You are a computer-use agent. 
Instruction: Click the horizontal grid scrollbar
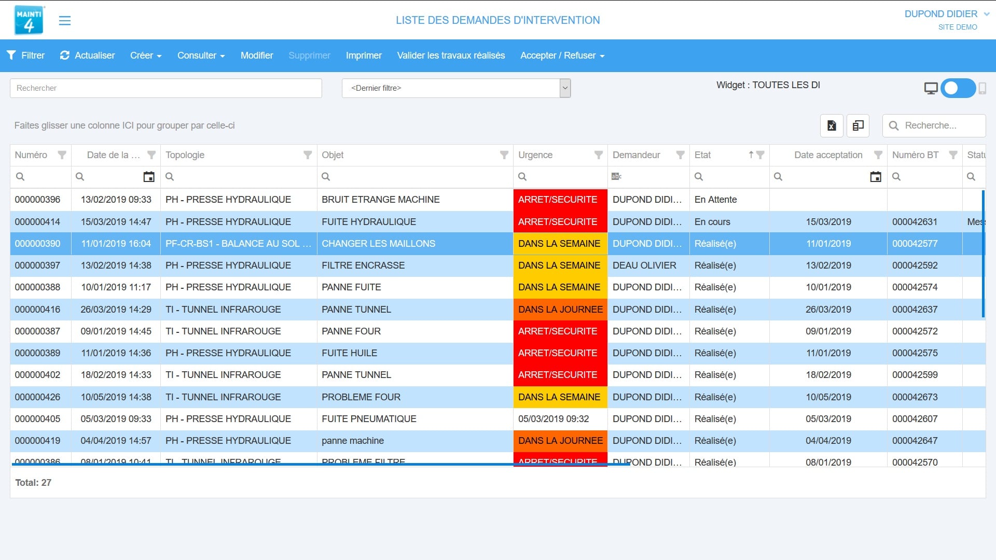coord(321,464)
